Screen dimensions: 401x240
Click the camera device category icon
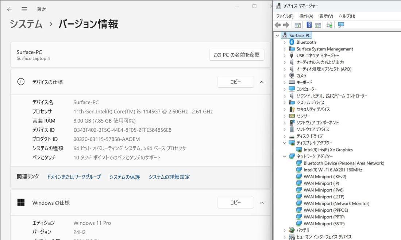[292, 76]
